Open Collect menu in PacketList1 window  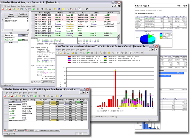(x=13, y=6)
